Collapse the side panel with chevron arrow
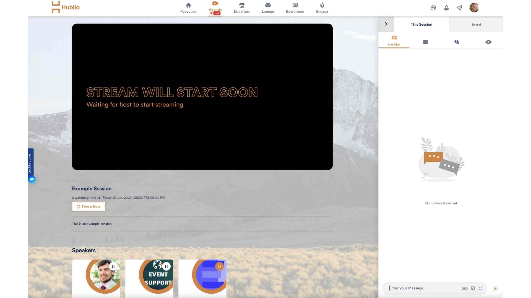The width and height of the screenshot is (531, 298). pos(386,24)
